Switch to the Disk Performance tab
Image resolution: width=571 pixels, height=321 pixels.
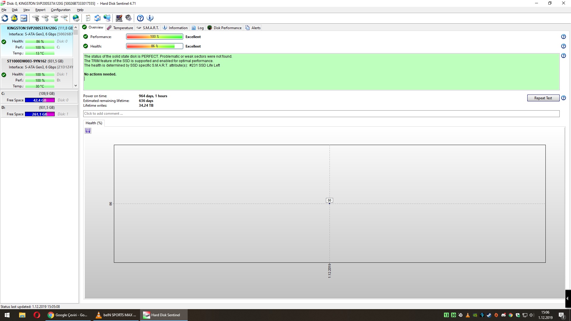pyautogui.click(x=225, y=28)
